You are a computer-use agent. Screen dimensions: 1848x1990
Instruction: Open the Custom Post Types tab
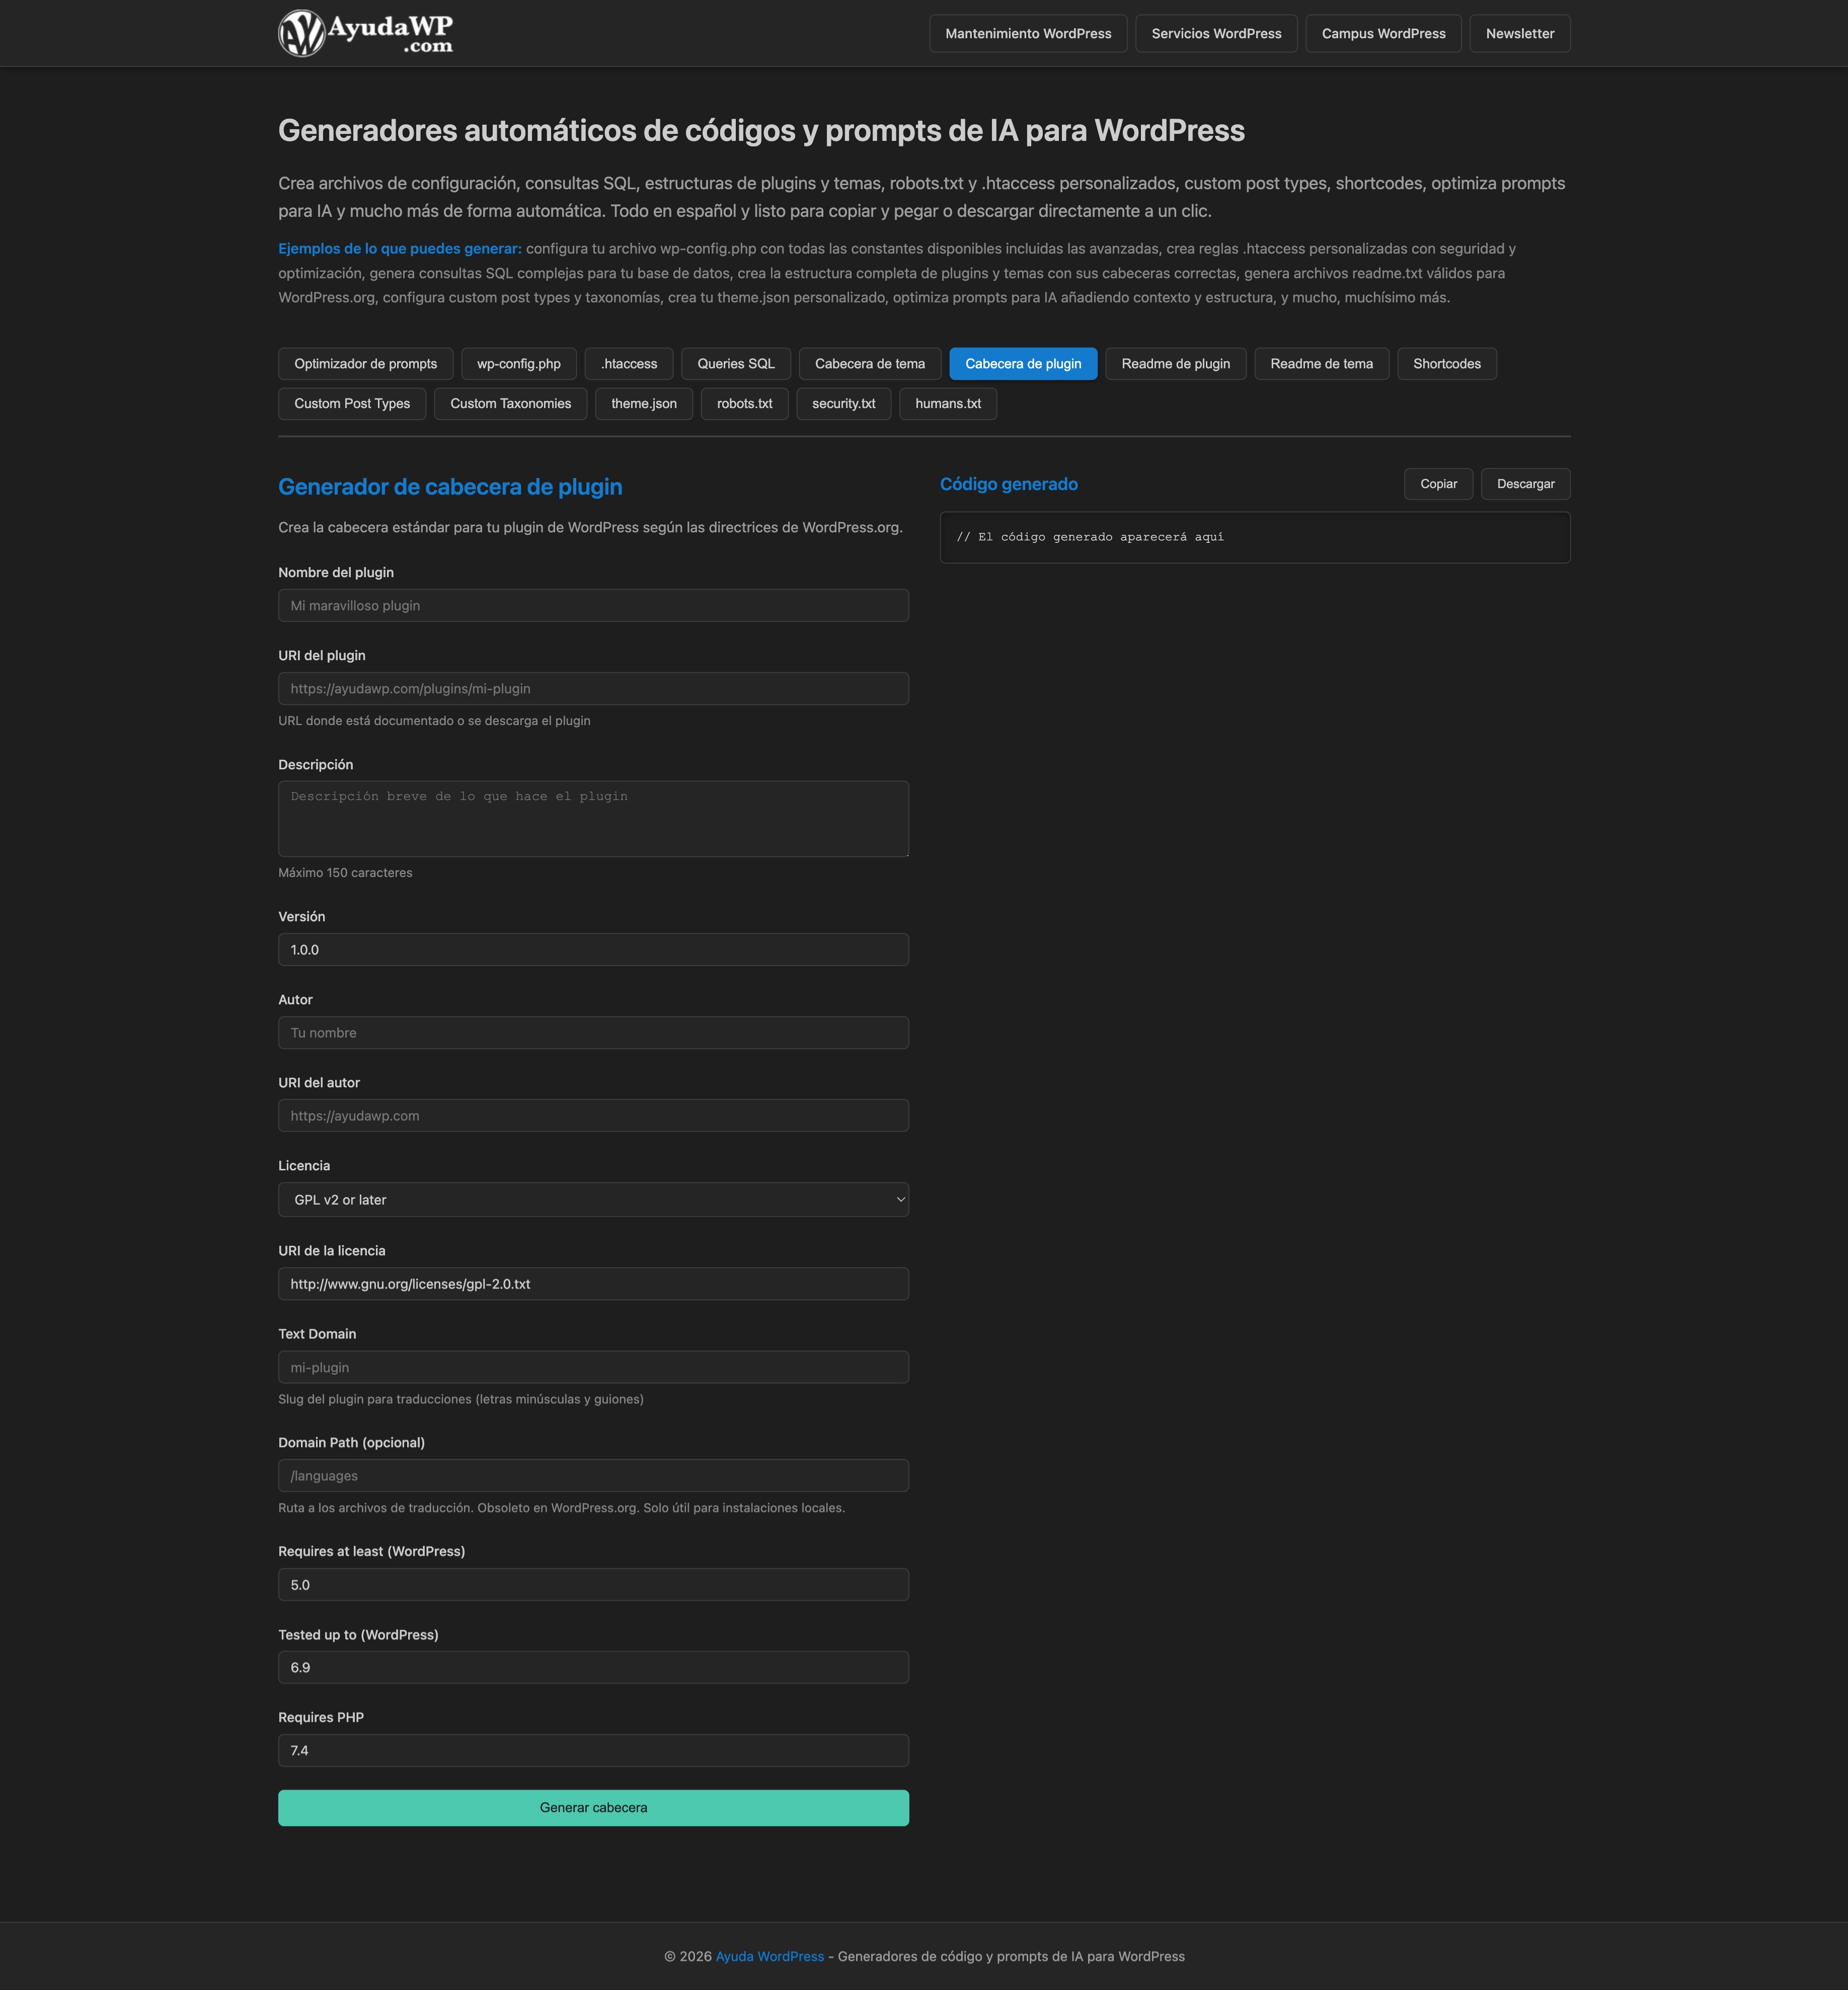click(x=352, y=404)
